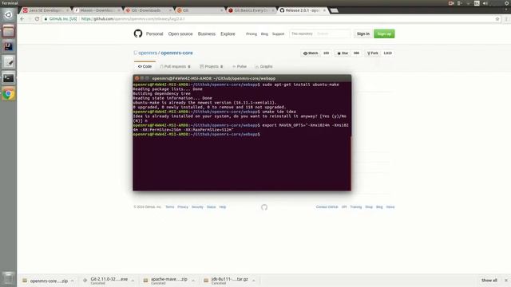Switch to the Java SE Development tab
The height and width of the screenshot is (287, 511).
46,10
